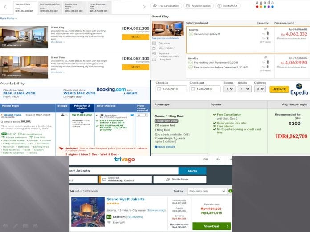Screen dimensions: 310x232
Task: Open Double Room selector on trivago
Action: (x=179, y=179)
